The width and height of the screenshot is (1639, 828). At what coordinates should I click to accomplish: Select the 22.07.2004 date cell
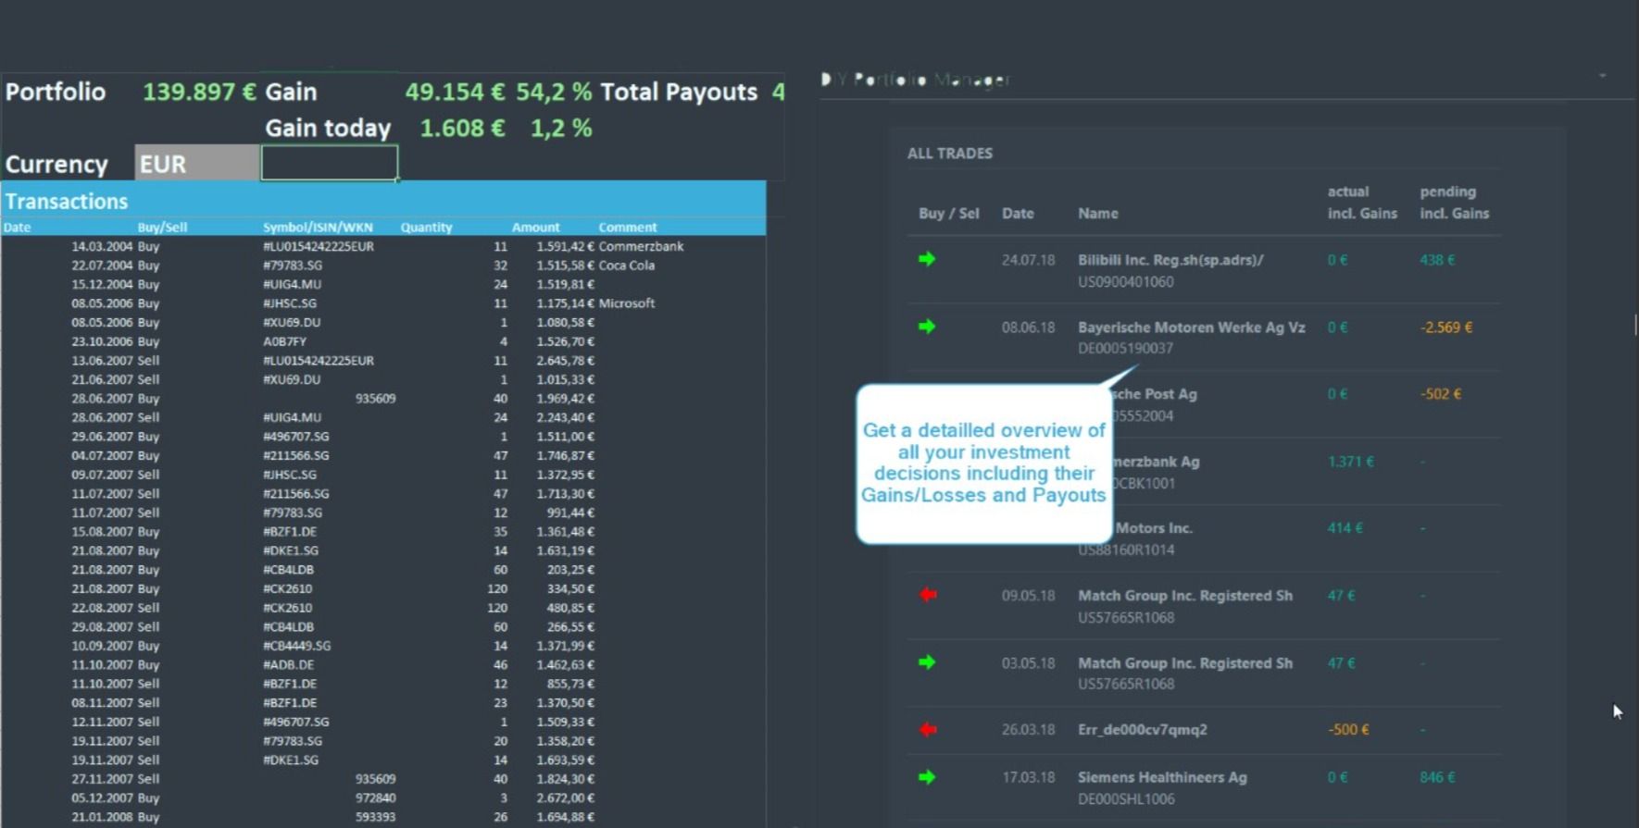pyautogui.click(x=102, y=266)
